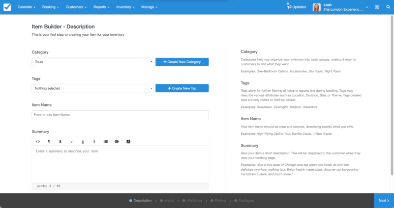Insert a bulleted list in summary
The height and width of the screenshot is (208, 394).
coord(106,141)
